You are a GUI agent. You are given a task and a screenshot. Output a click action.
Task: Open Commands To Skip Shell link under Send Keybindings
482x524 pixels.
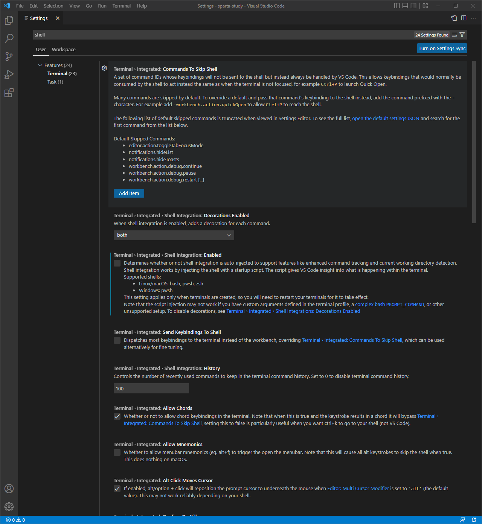(x=352, y=340)
